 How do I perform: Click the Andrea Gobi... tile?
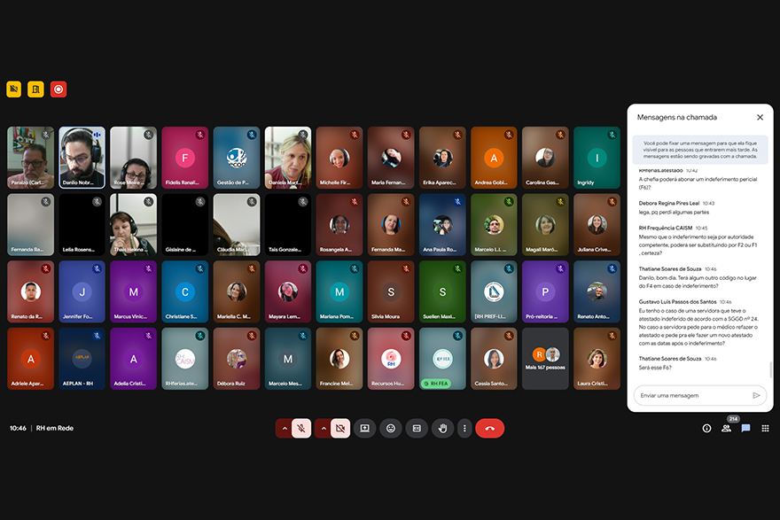click(x=494, y=158)
